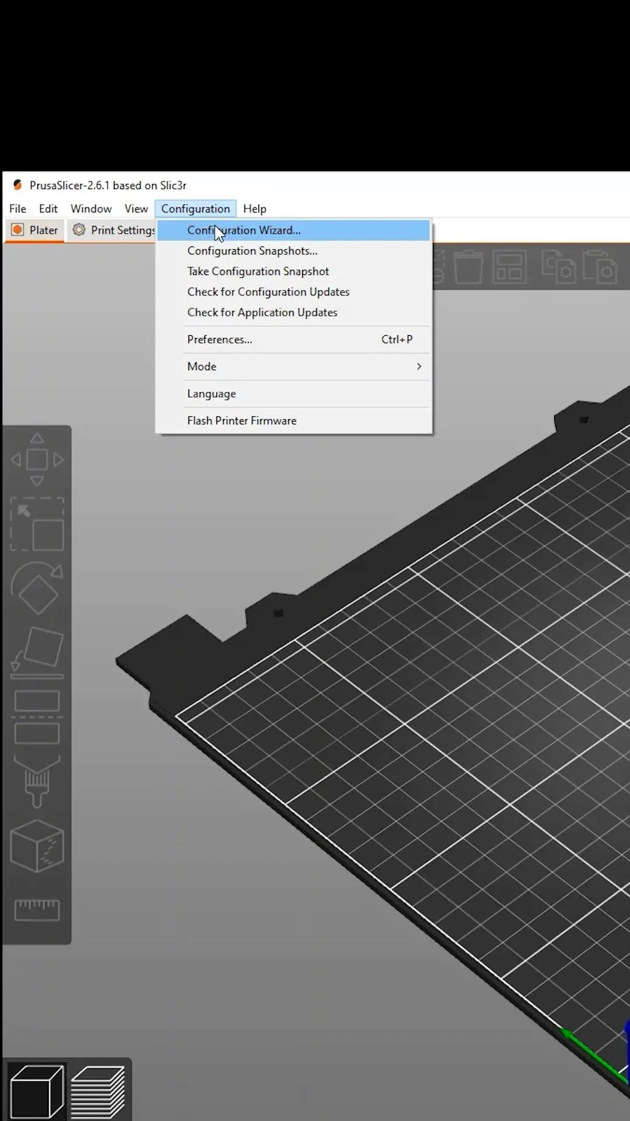Screen dimensions: 630x1121
Task: Select Check for Configuration Updates
Action: click(293, 291)
